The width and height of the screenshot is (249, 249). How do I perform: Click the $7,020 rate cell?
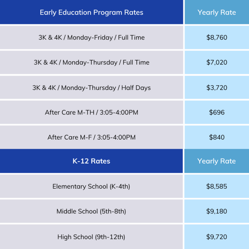pos(217,63)
